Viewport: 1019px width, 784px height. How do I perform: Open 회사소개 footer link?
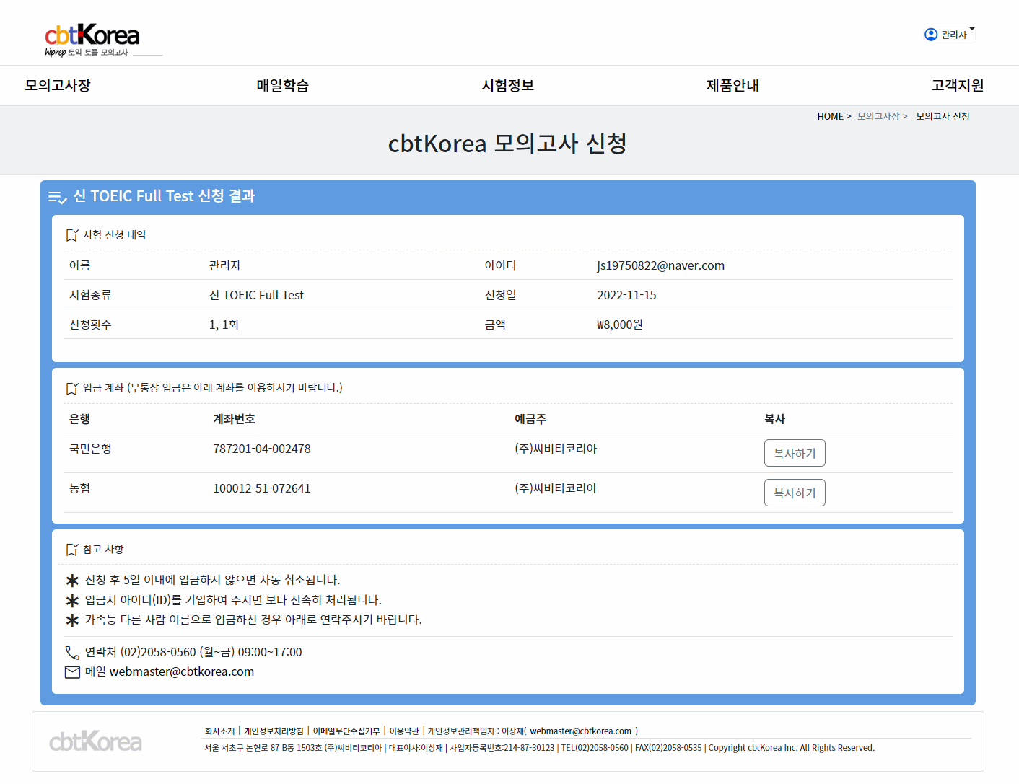tap(219, 731)
